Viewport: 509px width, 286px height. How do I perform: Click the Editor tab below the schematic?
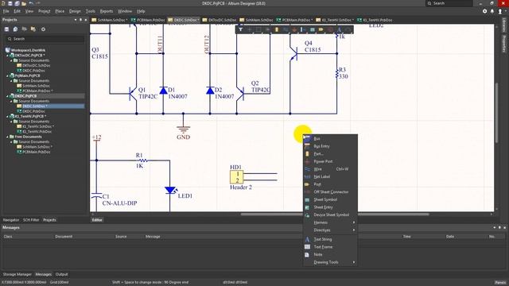(97, 220)
